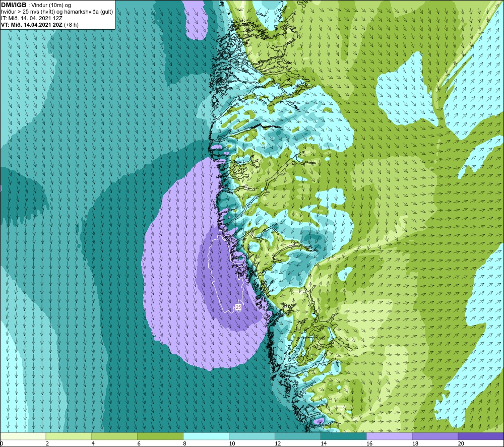Click the scale label '8'
Screen dimensions: 504x447
pos(184,444)
